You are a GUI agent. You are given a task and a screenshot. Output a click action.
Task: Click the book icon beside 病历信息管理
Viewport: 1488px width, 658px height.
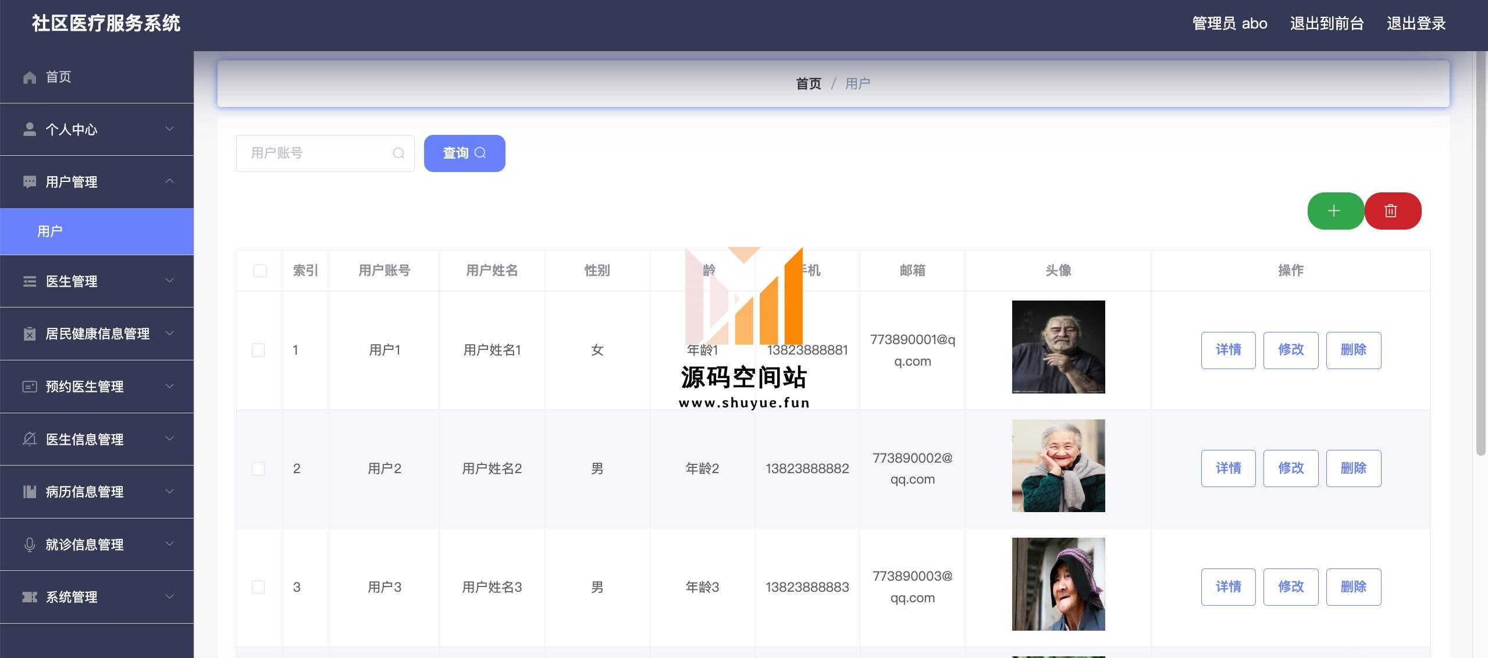pos(30,492)
